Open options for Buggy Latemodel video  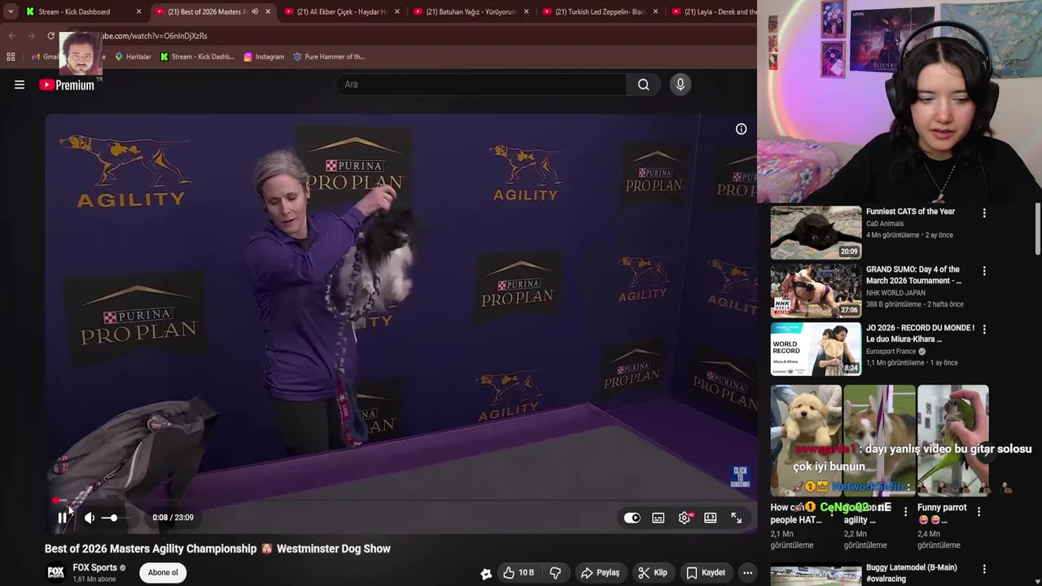click(984, 570)
